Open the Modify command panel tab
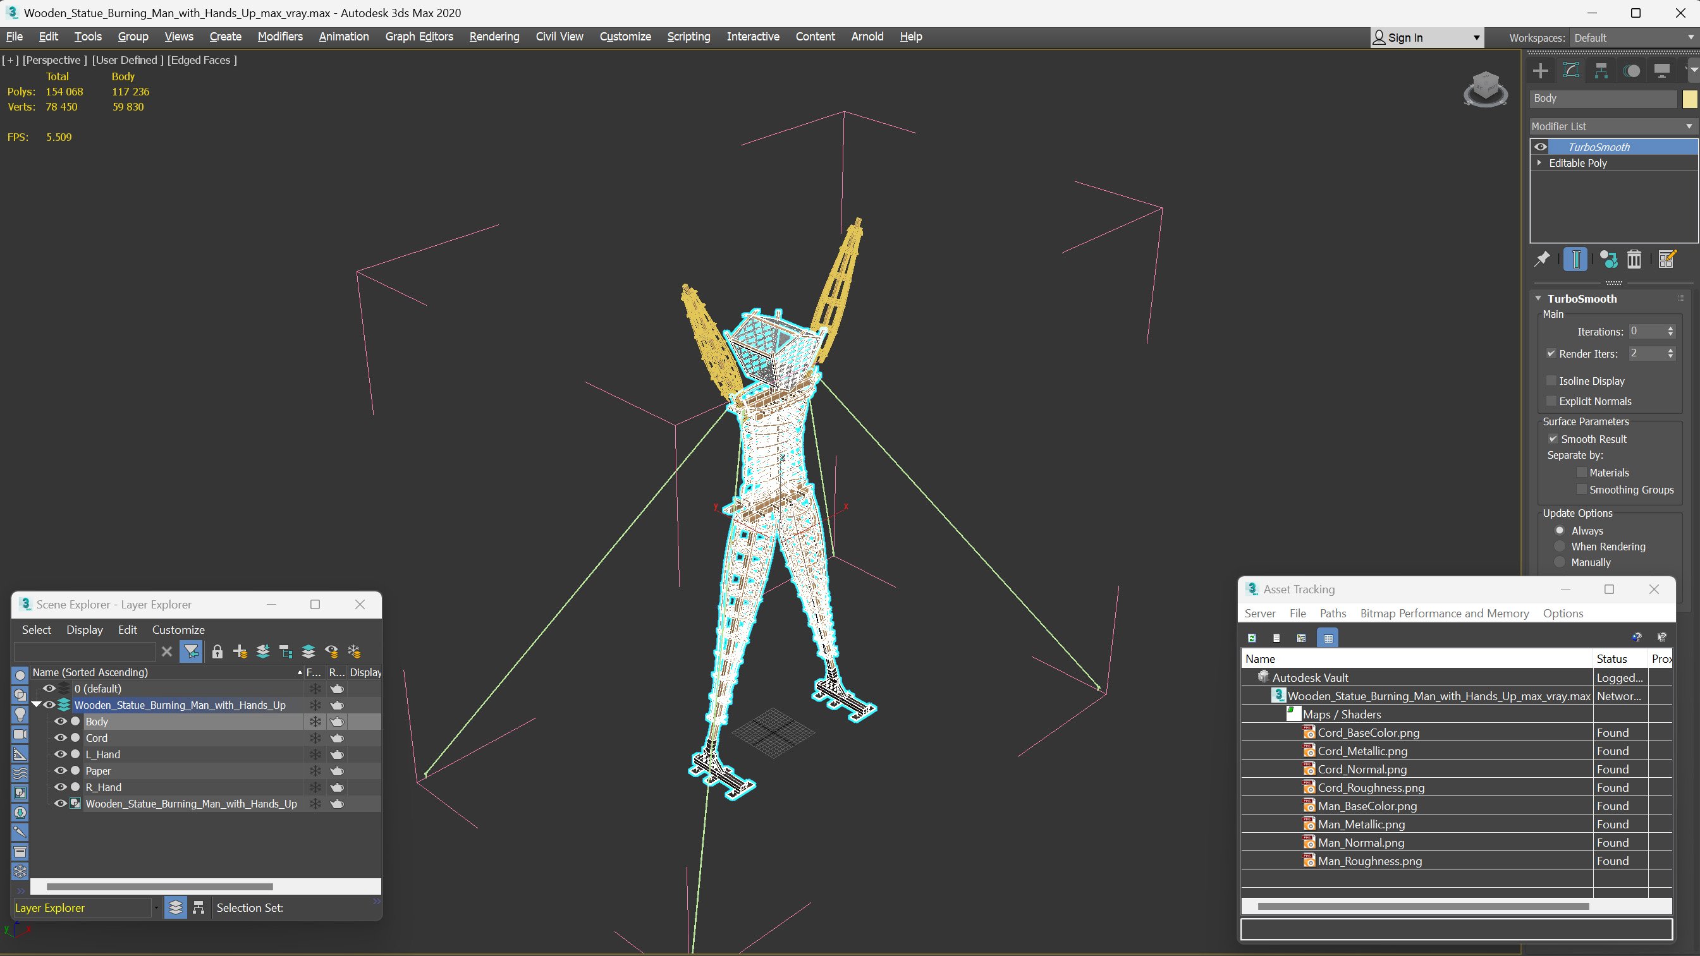The height and width of the screenshot is (956, 1700). click(1570, 71)
